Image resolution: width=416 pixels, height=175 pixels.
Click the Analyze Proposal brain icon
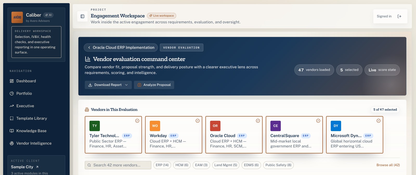(x=139, y=85)
